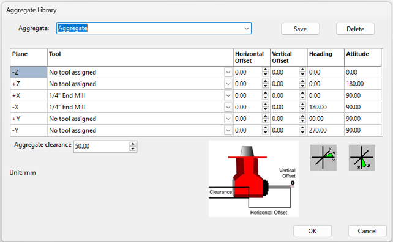Select the -Y plane cell
This screenshot has height=242, width=393.
(x=29, y=130)
